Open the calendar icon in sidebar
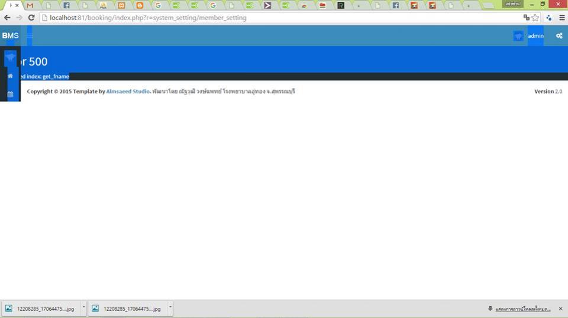This screenshot has width=568, height=318. click(x=10, y=94)
